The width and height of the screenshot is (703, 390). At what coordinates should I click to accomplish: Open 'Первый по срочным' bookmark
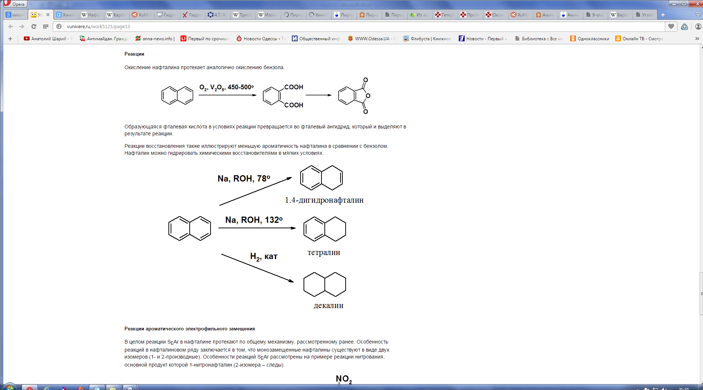[205, 38]
